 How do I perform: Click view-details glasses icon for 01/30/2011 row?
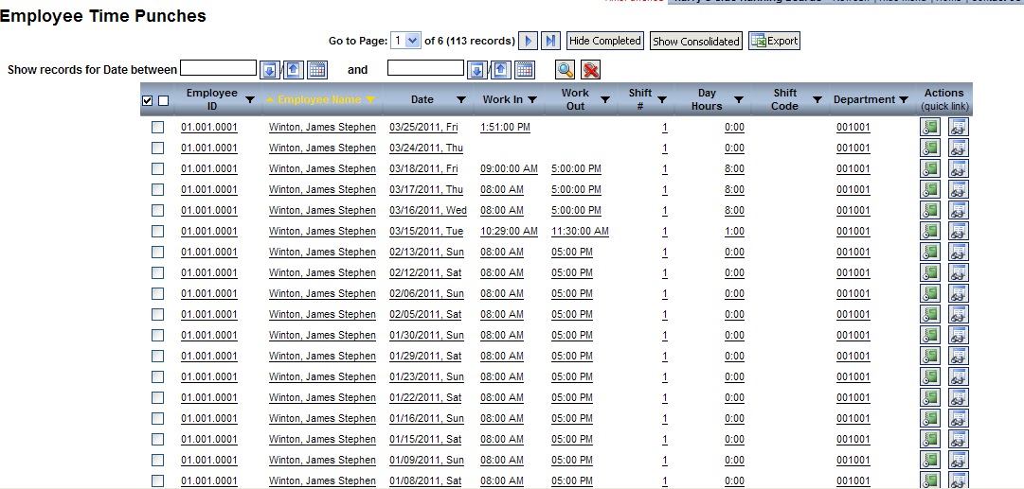(x=958, y=335)
